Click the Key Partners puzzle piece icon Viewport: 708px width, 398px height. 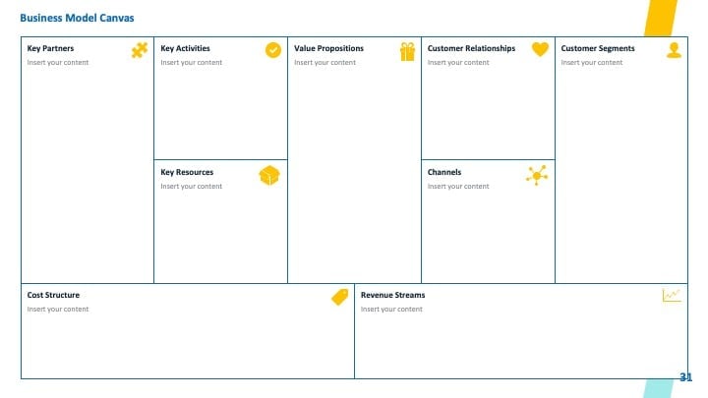click(140, 50)
